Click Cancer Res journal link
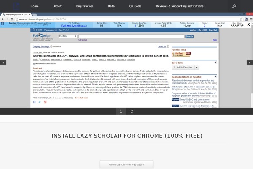This screenshot has height=169, width=253. (x=38, y=52)
